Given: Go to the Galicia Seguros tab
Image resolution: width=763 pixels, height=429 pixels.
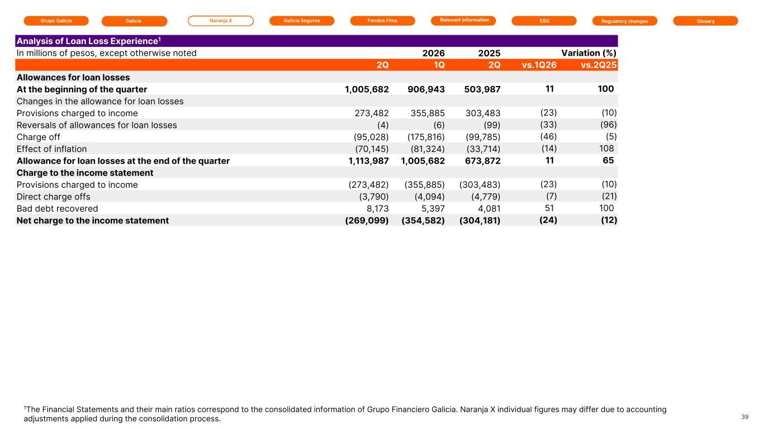Looking at the screenshot, I should pos(302,21).
